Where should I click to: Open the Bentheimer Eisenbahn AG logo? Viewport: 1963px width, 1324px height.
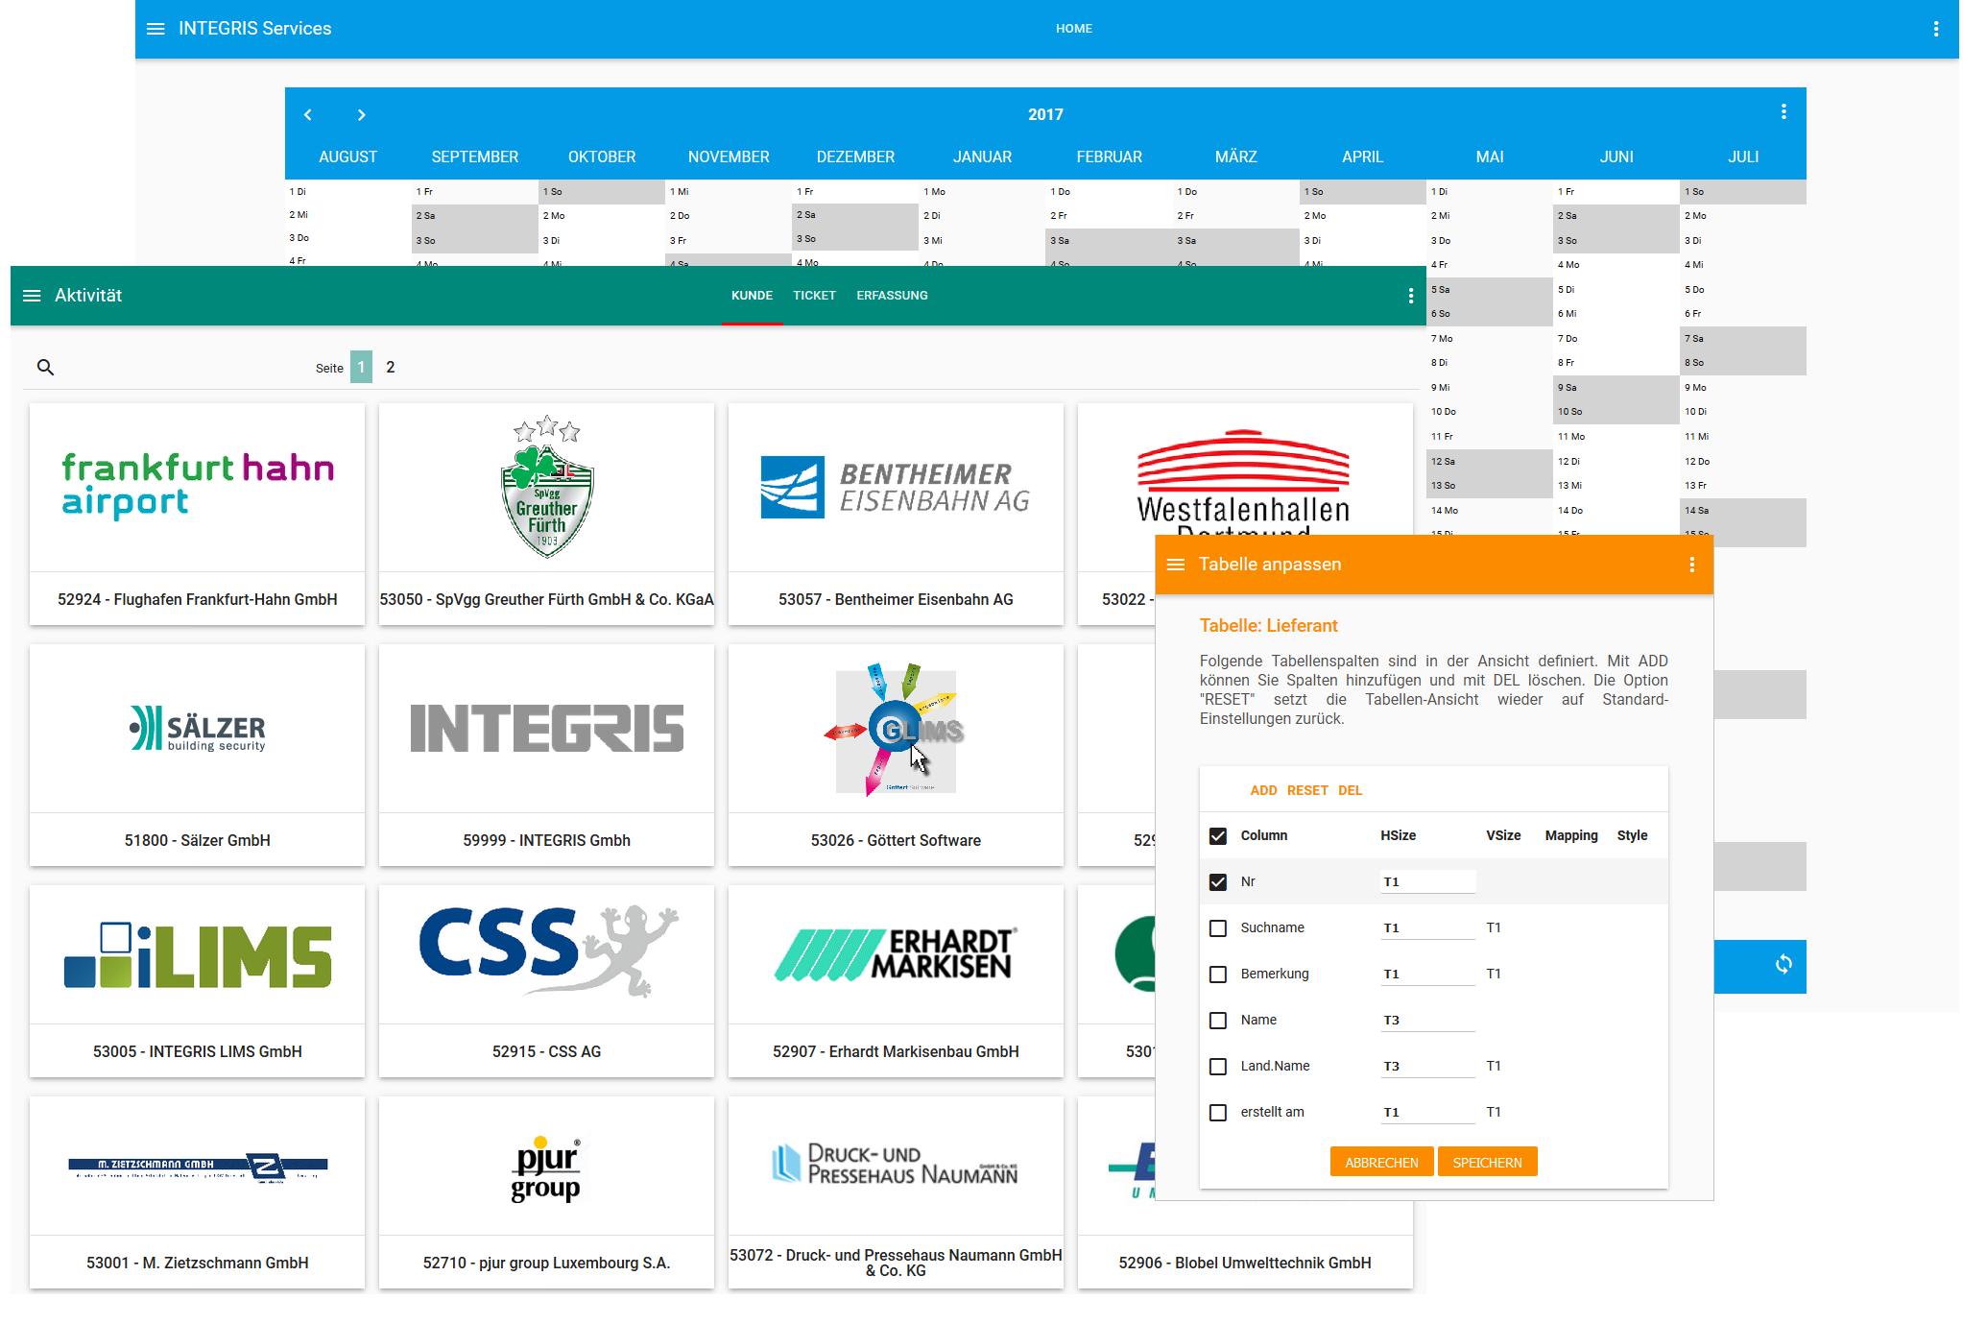click(896, 487)
